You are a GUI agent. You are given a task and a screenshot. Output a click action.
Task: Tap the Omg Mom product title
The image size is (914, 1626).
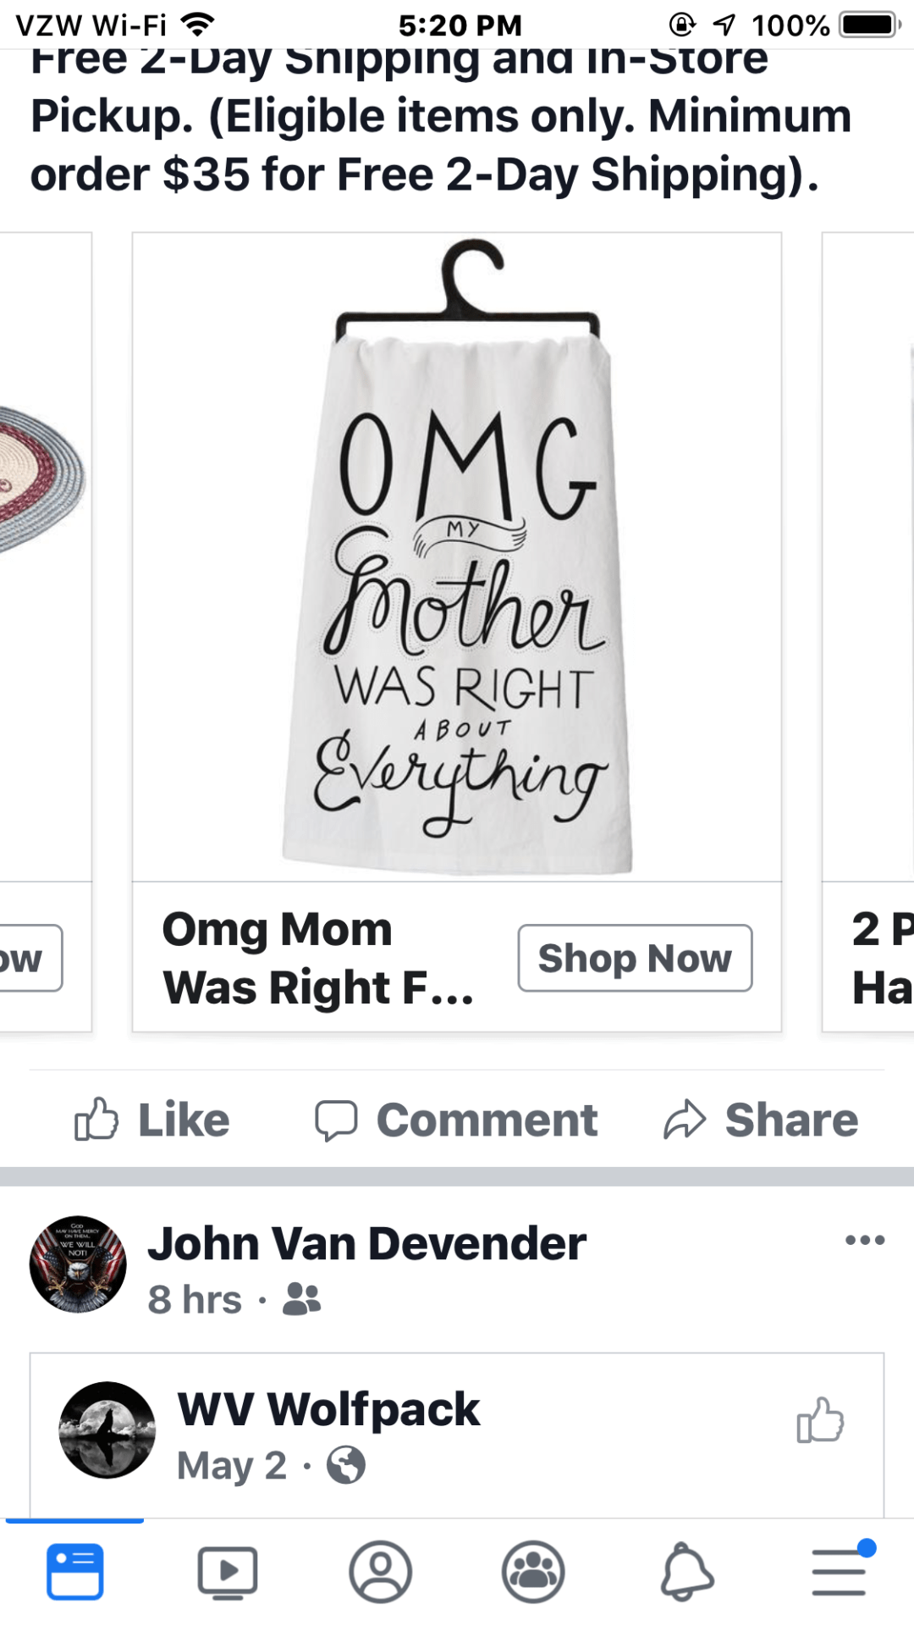tap(318, 958)
